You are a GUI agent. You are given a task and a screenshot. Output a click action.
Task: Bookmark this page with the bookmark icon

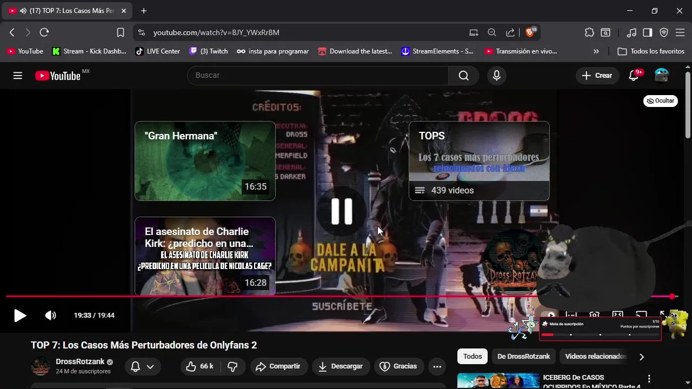pyautogui.click(x=121, y=32)
